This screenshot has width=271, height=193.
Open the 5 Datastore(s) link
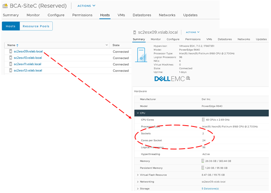point(210,189)
